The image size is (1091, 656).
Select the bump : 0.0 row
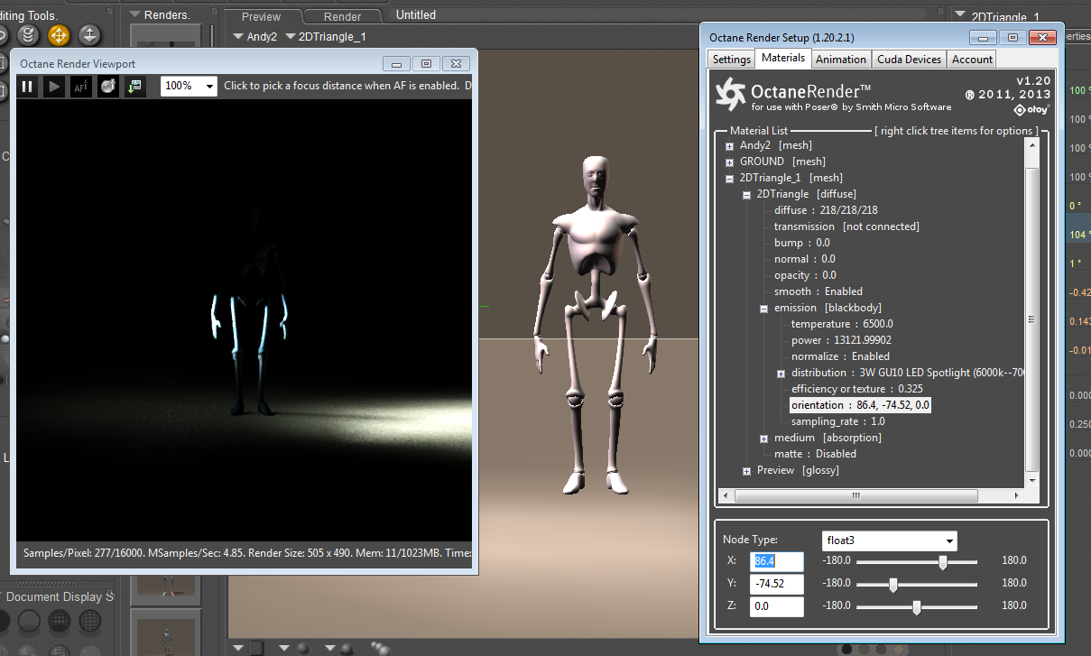pos(802,243)
